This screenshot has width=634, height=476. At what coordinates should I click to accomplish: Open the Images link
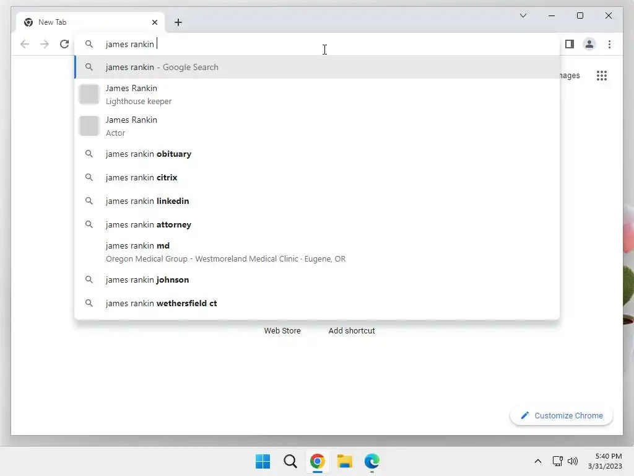(x=570, y=75)
